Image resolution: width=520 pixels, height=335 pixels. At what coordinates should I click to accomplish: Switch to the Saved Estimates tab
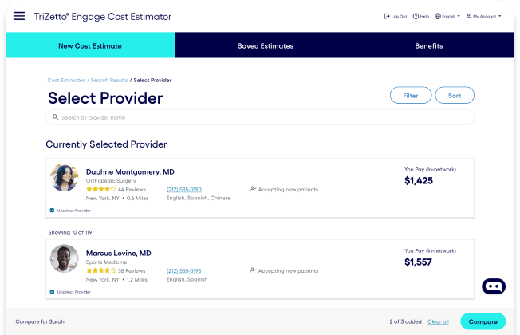pyautogui.click(x=266, y=45)
